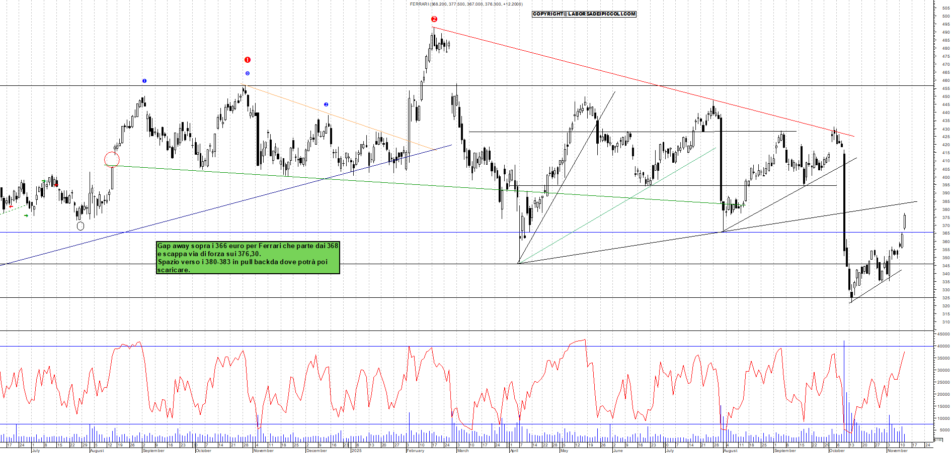
Task: Select the red circled number 1 marker
Action: 247,59
